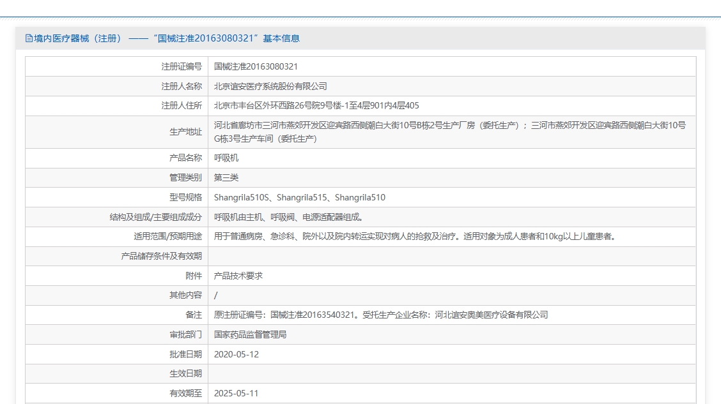Click the 备注 label

(194, 315)
